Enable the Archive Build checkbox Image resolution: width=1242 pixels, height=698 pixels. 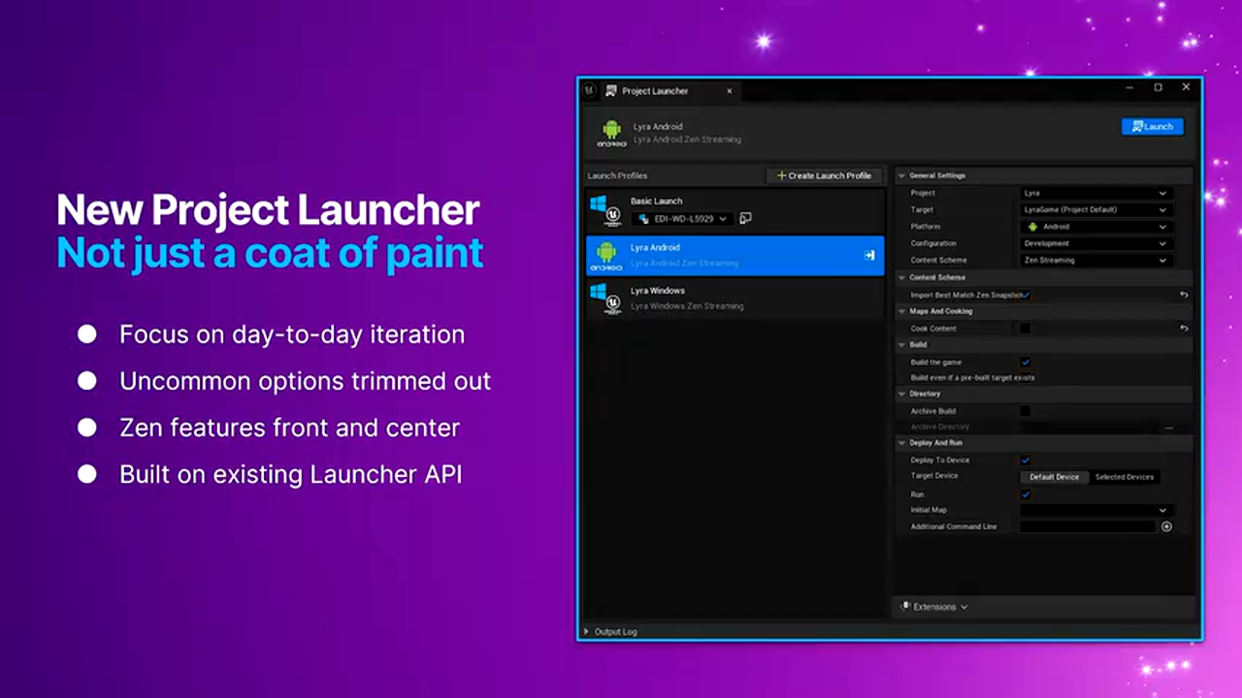pos(1025,410)
